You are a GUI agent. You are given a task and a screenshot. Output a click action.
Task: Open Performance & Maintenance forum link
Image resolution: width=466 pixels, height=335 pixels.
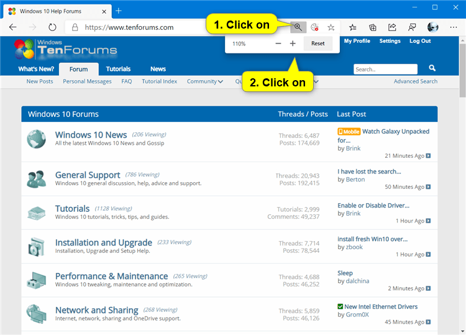pyautogui.click(x=111, y=277)
